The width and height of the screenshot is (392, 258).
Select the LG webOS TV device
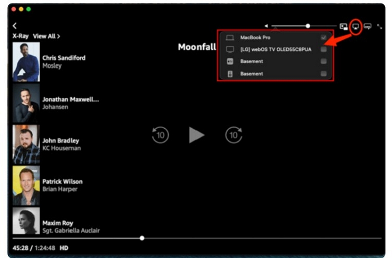pos(275,49)
